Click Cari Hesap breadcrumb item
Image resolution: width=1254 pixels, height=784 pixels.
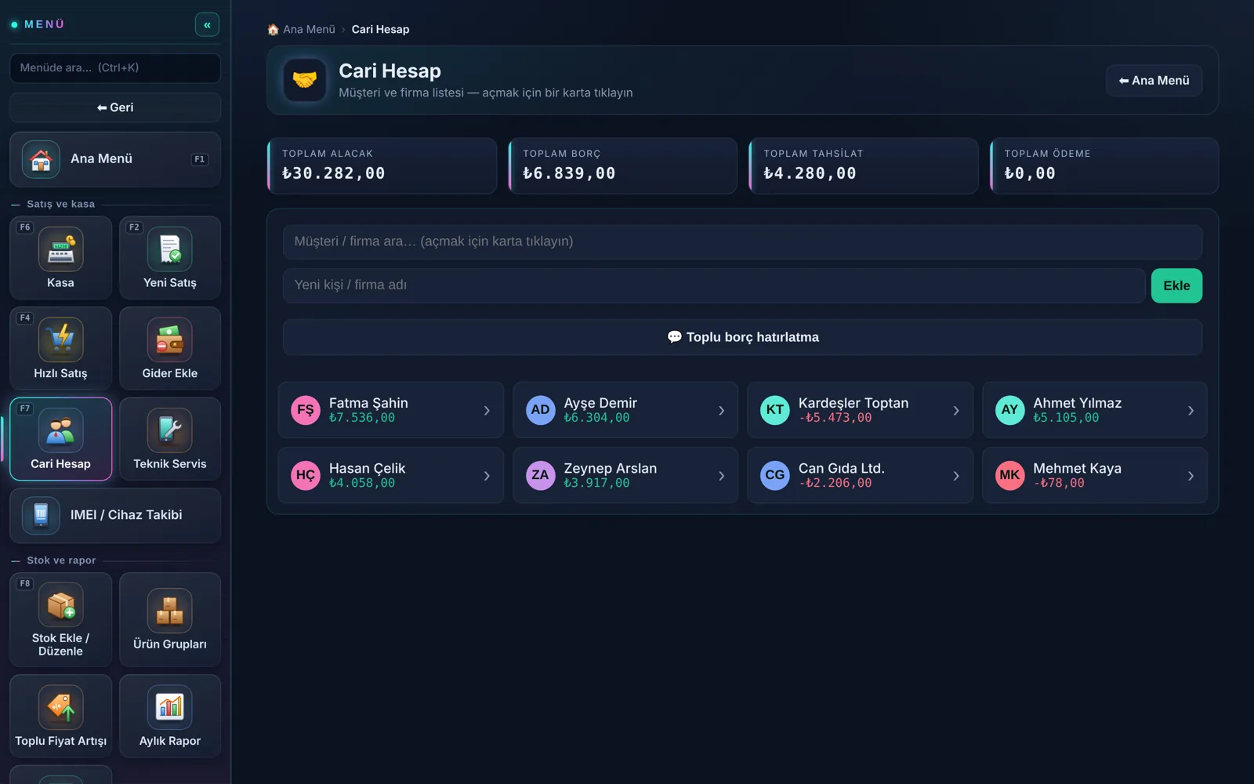coord(380,29)
